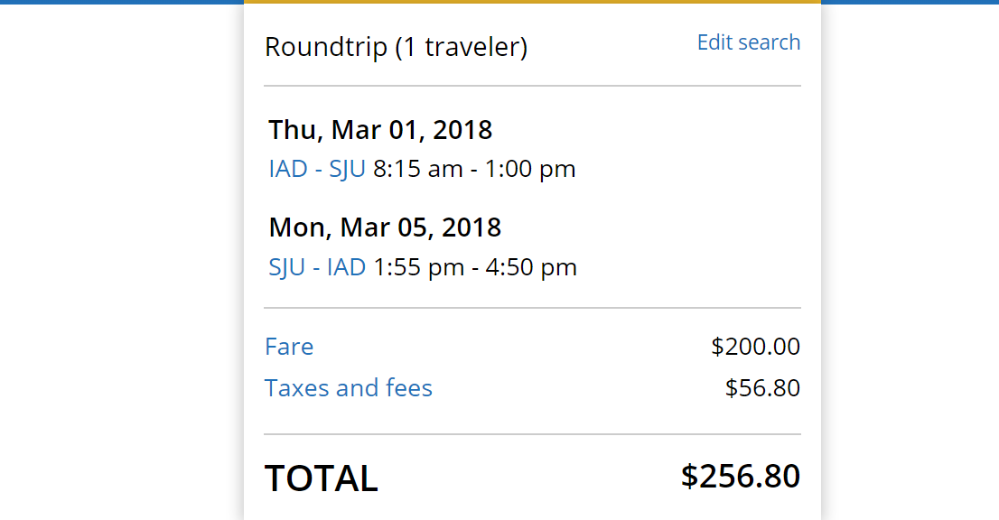
Task: Click the Roundtrip (1 traveler) heading
Action: [x=396, y=47]
